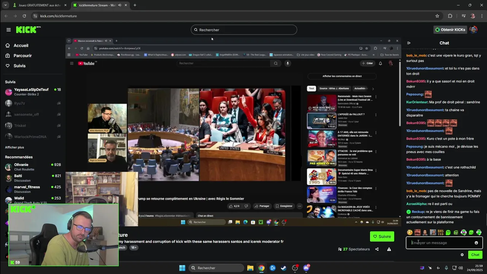Click the Tout filter chip in streamed YouTube
Screen dimensions: 487x274
(x=311, y=88)
